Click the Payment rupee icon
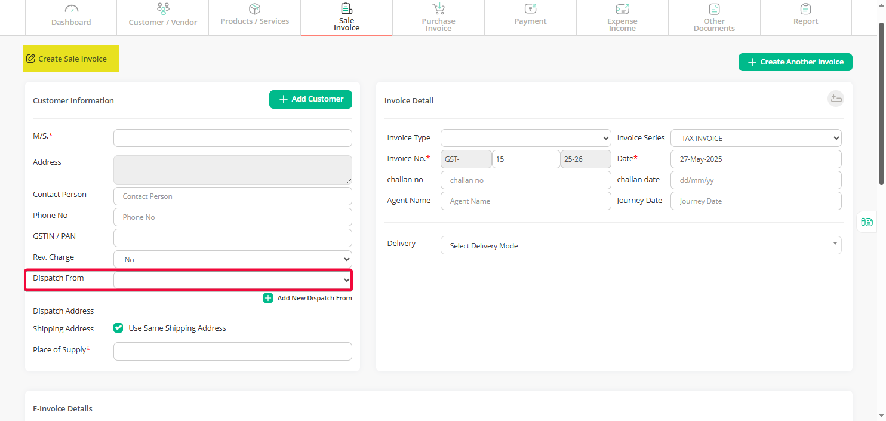The height and width of the screenshot is (421, 886). coord(530,8)
